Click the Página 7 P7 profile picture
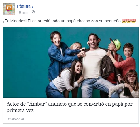The height and width of the screenshot is (127, 140). [x=9, y=9]
